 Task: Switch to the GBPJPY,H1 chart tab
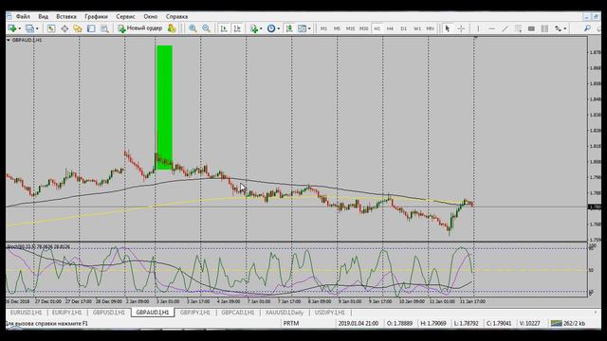tap(194, 313)
